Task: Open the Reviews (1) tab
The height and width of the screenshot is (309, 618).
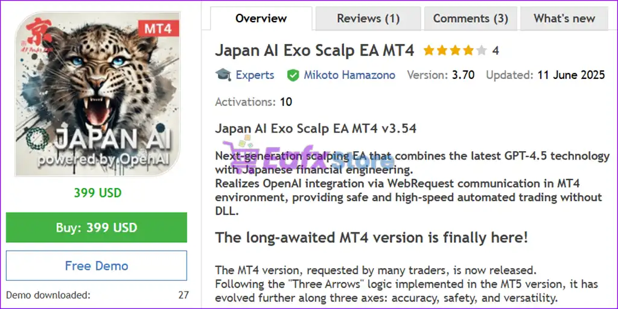Action: (x=368, y=19)
